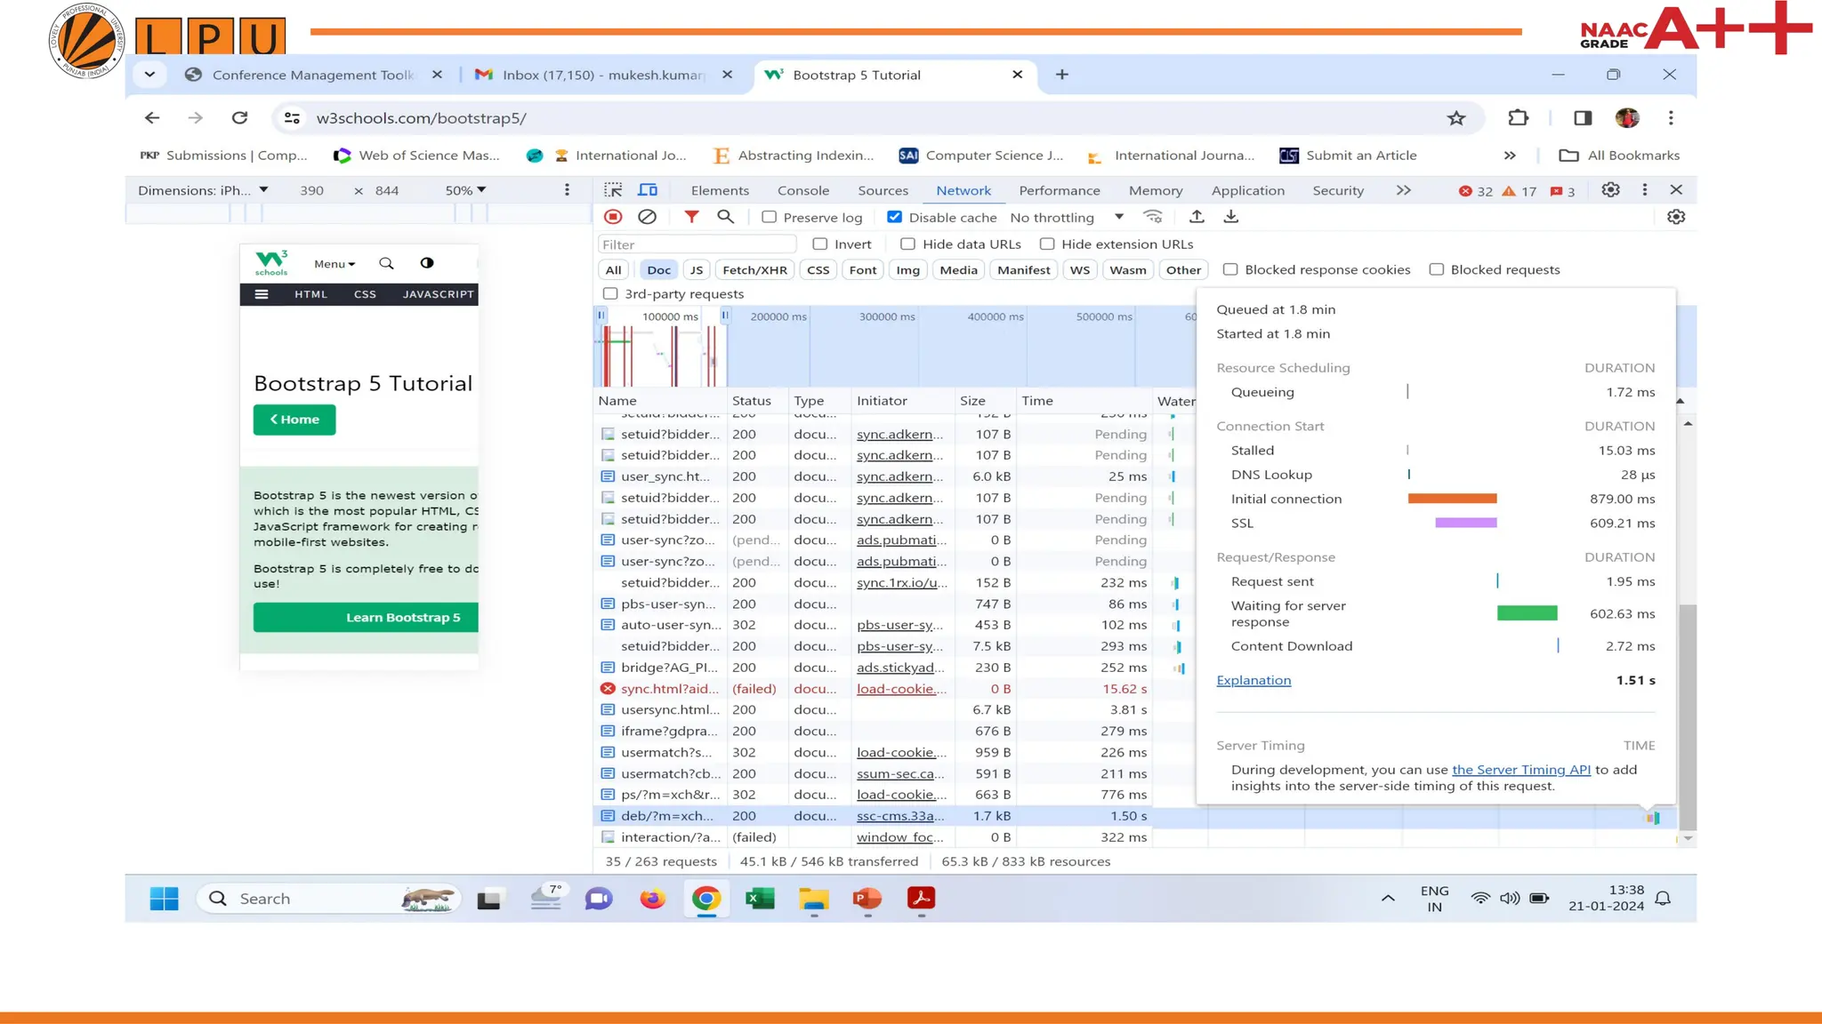The image size is (1822, 1024).
Task: Open the network search magnifier
Action: pyautogui.click(x=726, y=217)
